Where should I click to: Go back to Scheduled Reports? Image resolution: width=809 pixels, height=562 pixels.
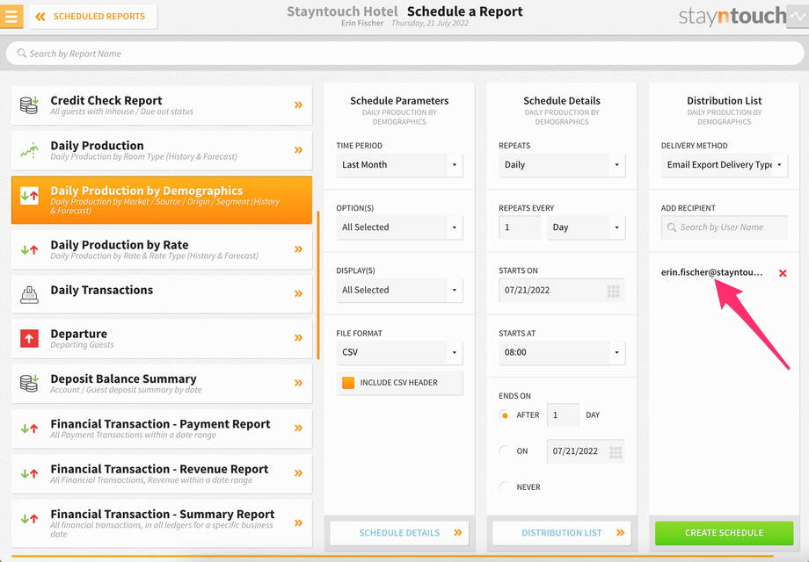click(93, 17)
